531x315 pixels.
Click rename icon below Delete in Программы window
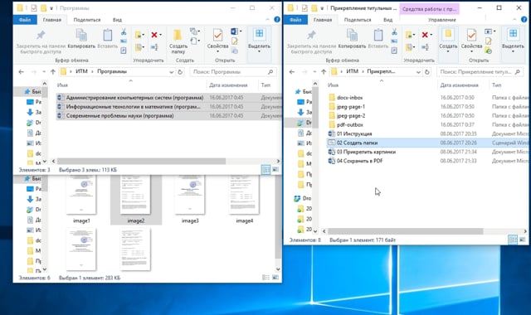click(x=154, y=47)
